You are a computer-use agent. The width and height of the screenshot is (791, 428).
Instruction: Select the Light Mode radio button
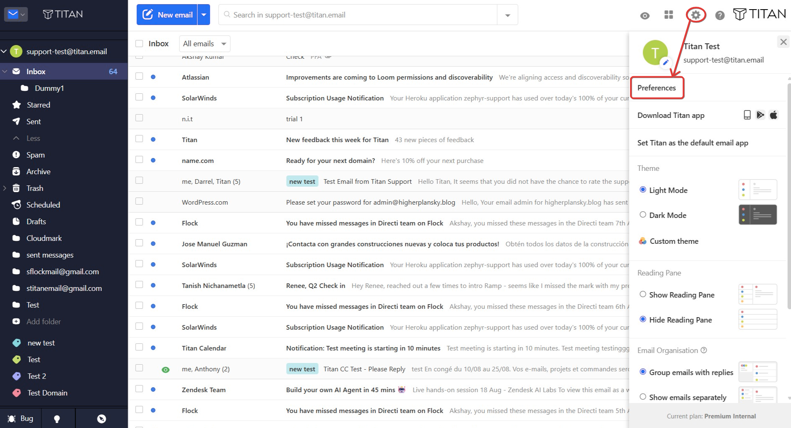click(x=643, y=190)
